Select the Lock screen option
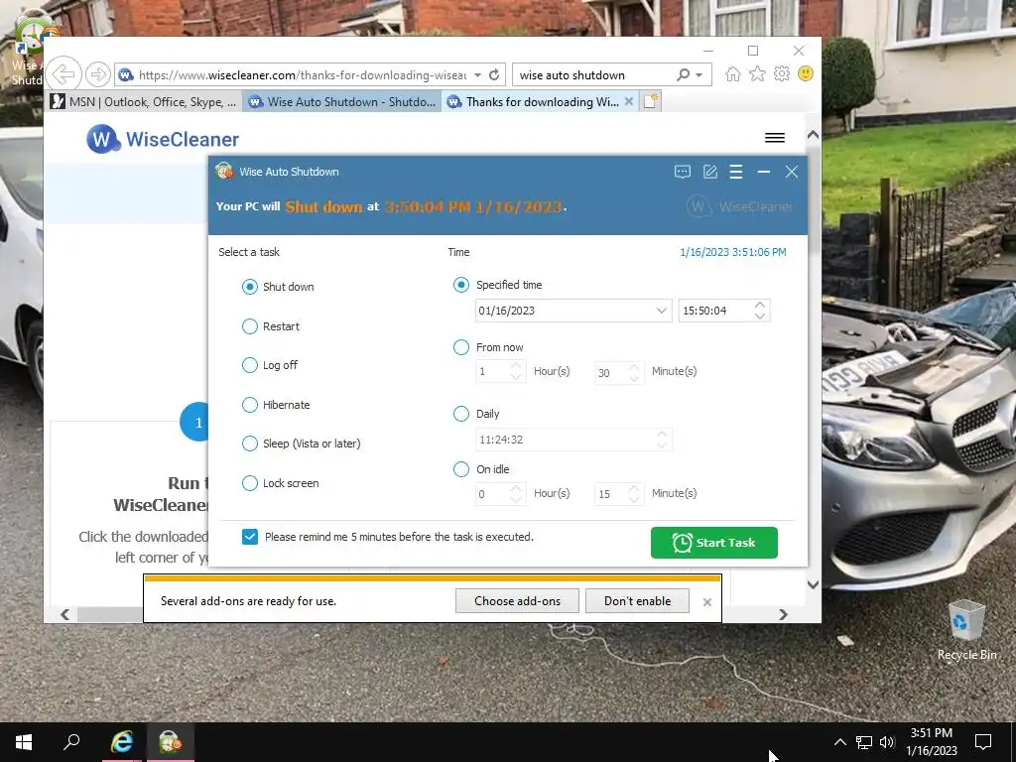Viewport: 1016px width, 762px height. [x=250, y=483]
